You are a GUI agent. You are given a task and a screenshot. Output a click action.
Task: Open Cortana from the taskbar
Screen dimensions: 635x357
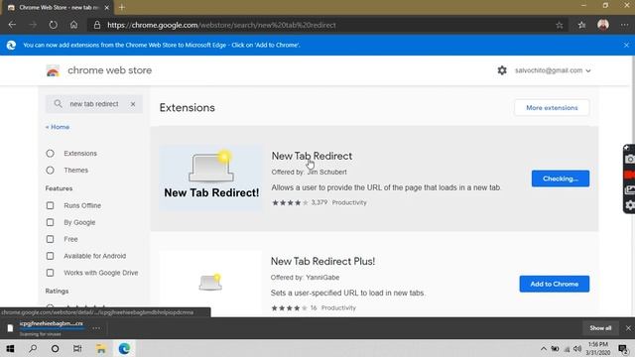click(x=56, y=348)
